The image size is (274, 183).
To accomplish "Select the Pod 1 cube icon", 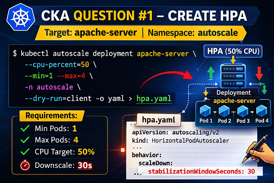I will pyautogui.click(x=205, y=111).
